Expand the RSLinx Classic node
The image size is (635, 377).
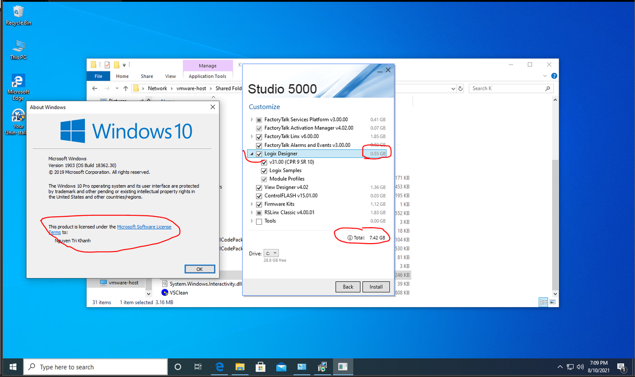coord(252,212)
